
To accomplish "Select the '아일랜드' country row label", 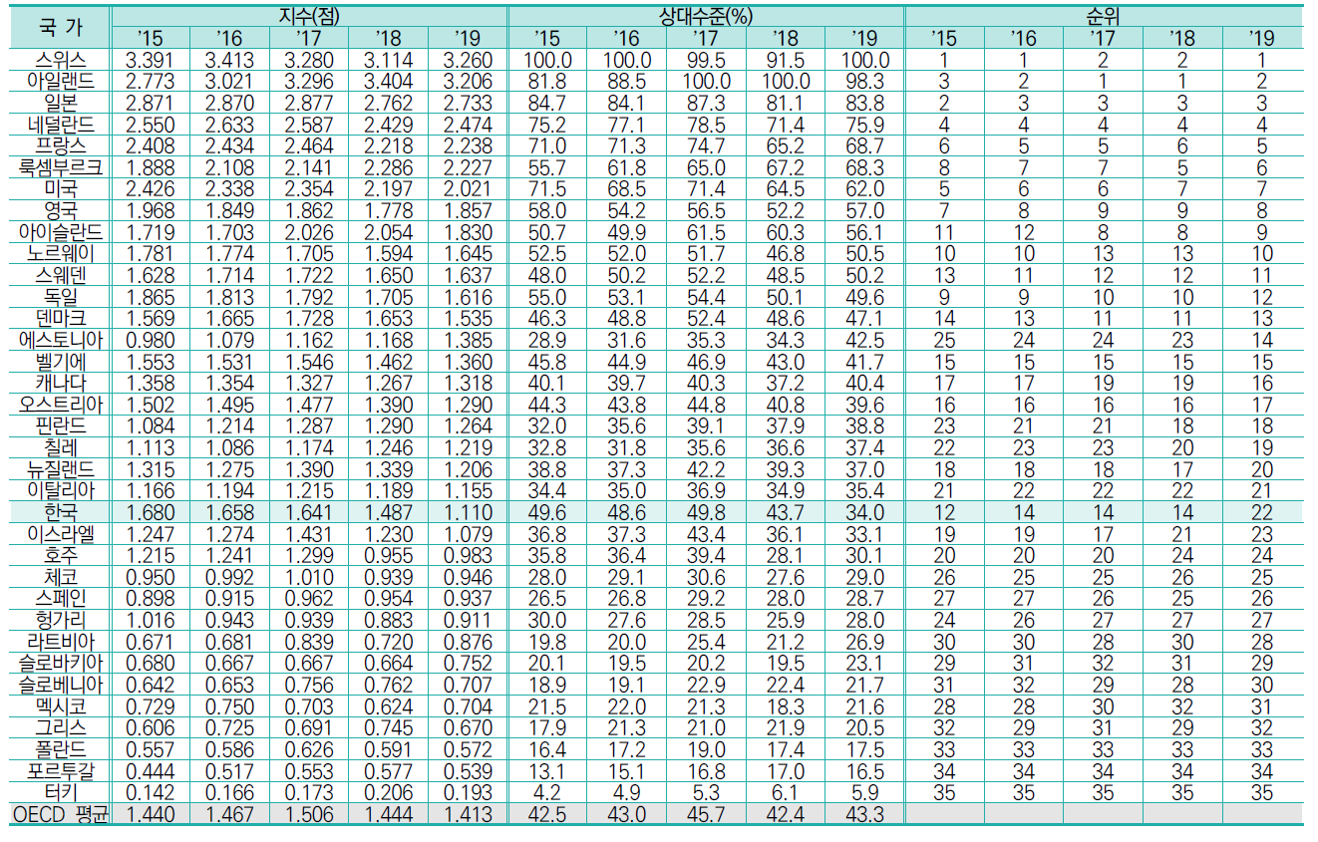I will click(x=61, y=81).
